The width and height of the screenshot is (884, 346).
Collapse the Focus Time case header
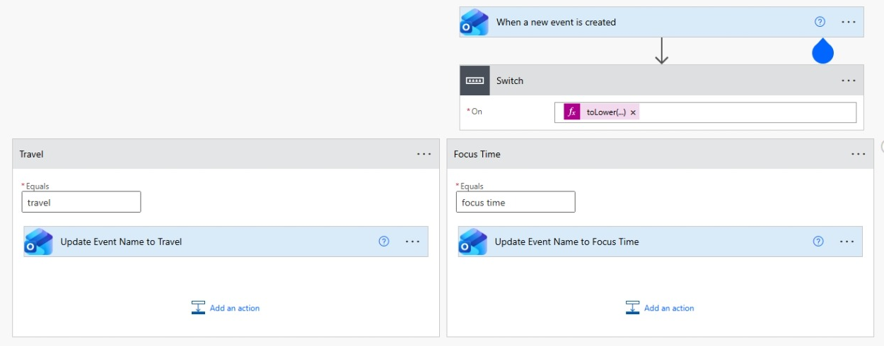click(x=660, y=154)
